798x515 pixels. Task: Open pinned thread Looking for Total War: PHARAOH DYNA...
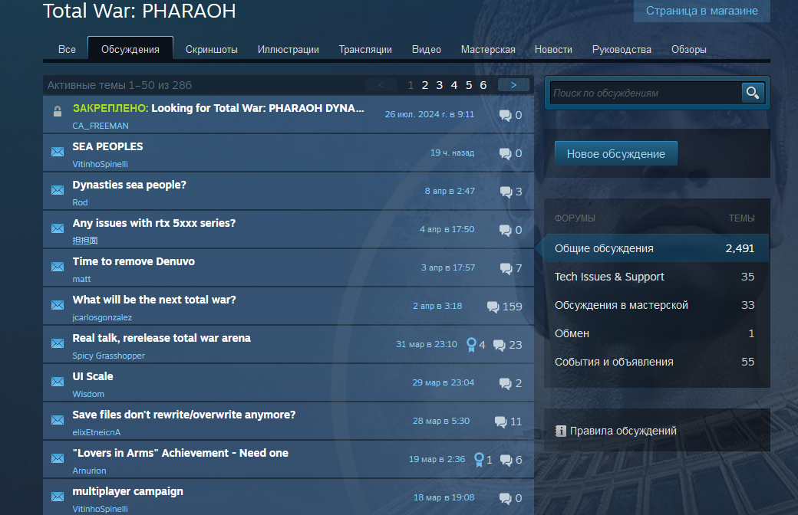click(x=258, y=108)
